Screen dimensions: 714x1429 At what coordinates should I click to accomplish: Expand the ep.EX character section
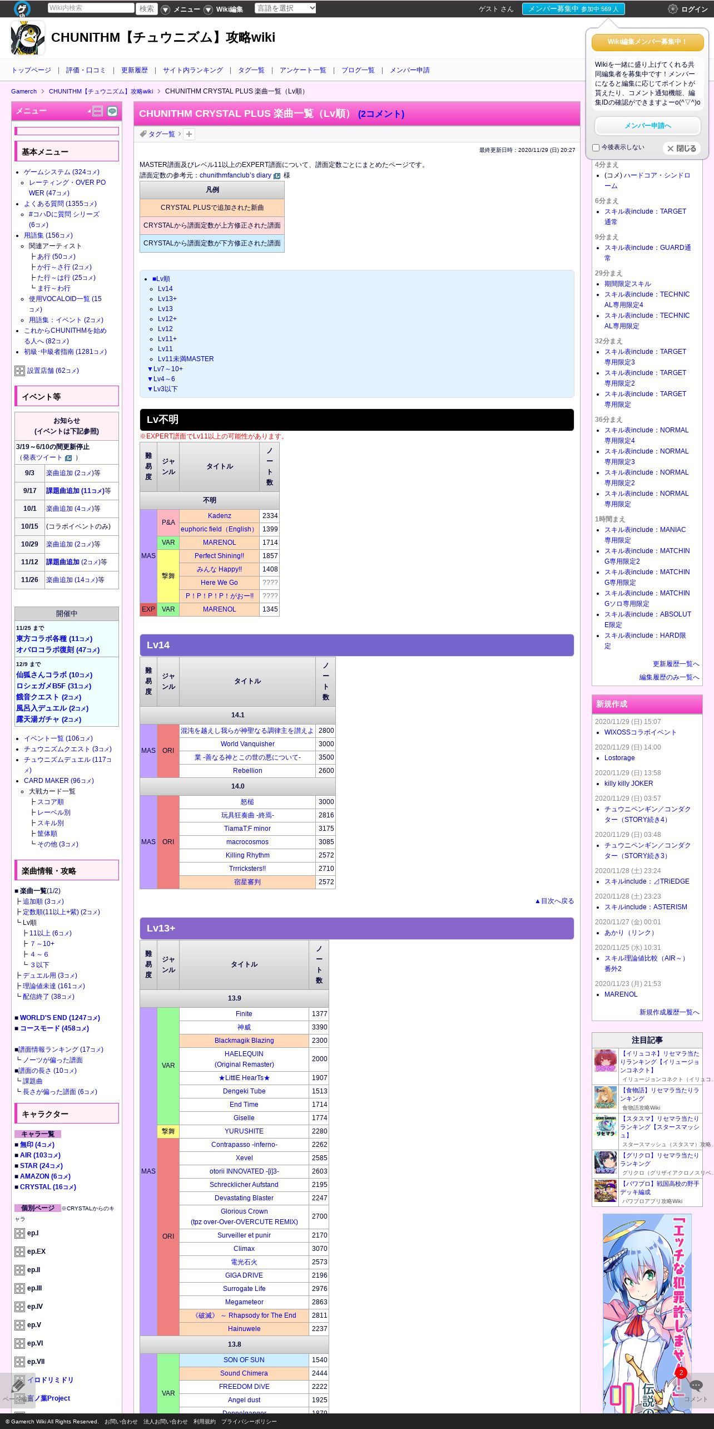[19, 1251]
